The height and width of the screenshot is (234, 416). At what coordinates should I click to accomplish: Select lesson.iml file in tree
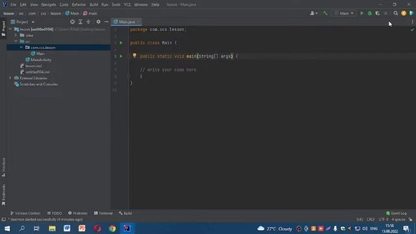(31, 66)
